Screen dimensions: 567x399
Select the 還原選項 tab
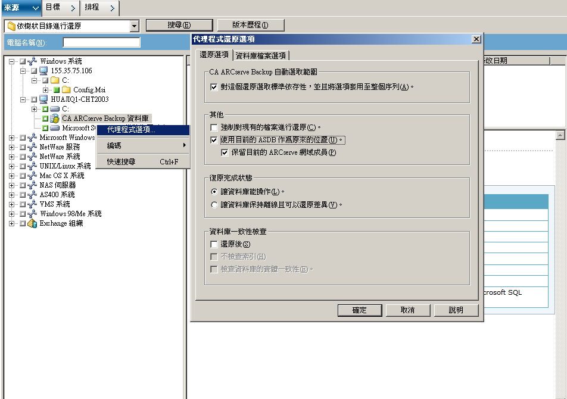click(214, 54)
